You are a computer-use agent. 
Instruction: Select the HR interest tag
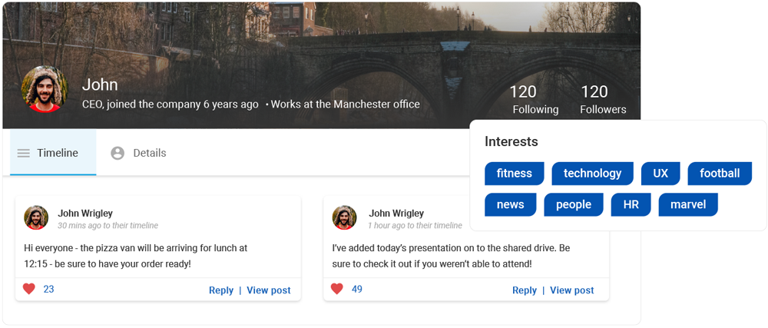click(x=631, y=204)
